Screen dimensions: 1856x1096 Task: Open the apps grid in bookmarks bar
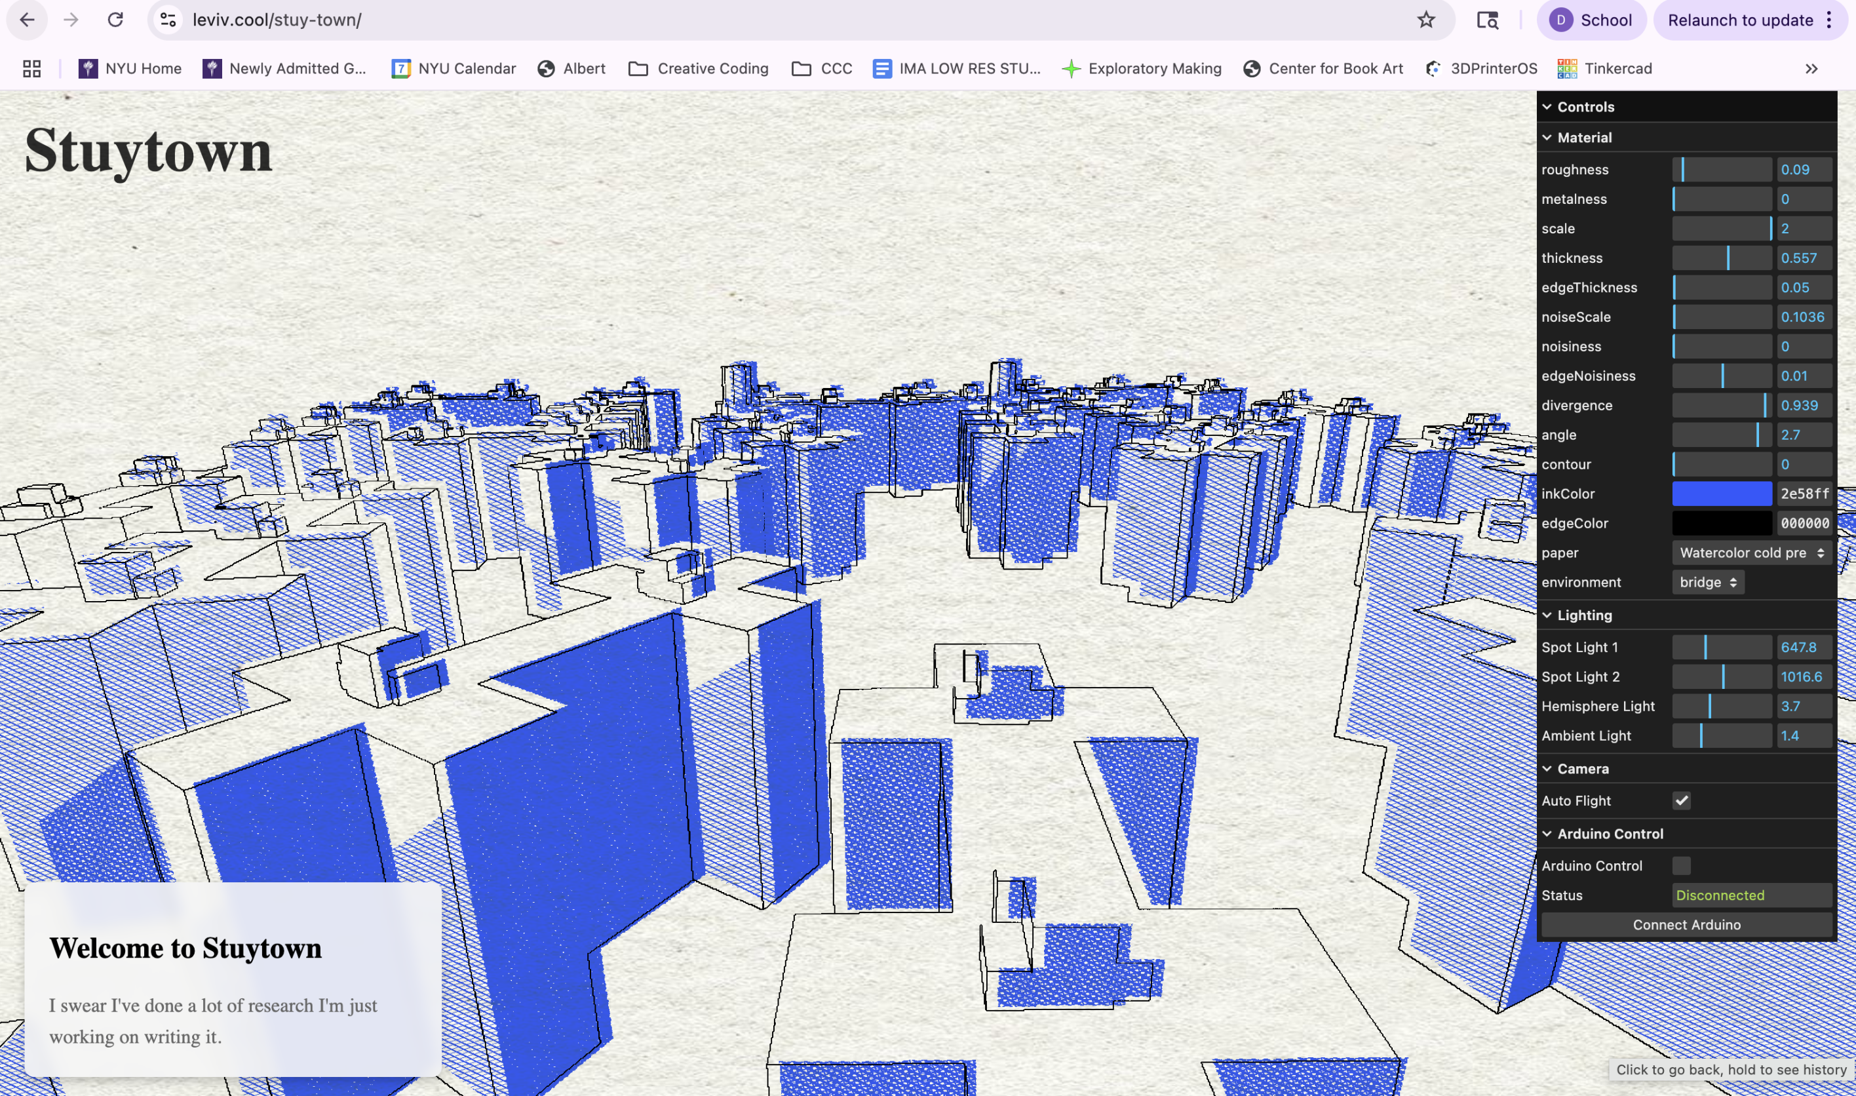(31, 69)
